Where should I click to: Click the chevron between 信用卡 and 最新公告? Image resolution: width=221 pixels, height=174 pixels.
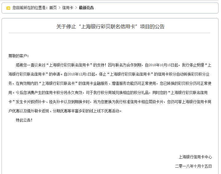76,8
